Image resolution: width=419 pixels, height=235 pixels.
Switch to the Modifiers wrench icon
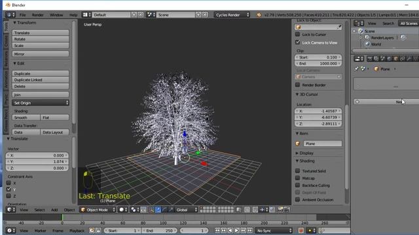[x=409, y=59]
